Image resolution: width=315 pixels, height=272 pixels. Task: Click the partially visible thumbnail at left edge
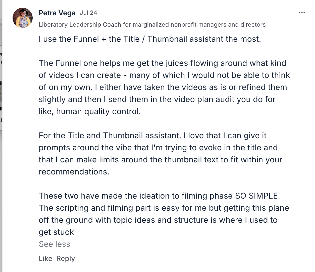[x=1, y=96]
